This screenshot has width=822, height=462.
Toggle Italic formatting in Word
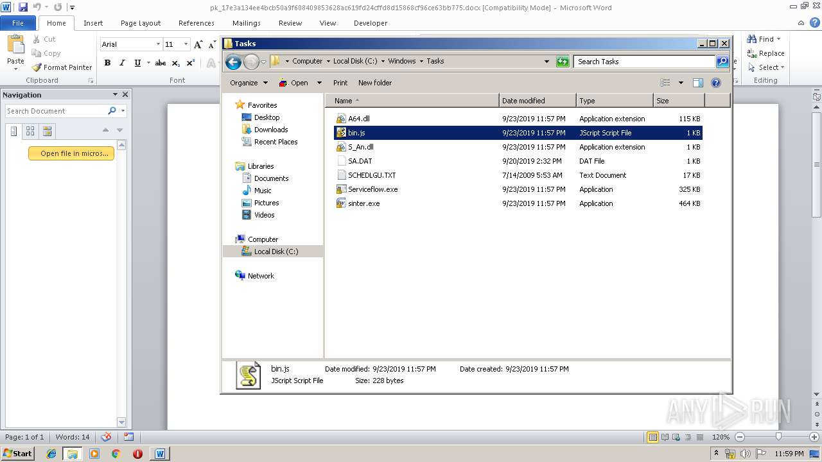122,63
